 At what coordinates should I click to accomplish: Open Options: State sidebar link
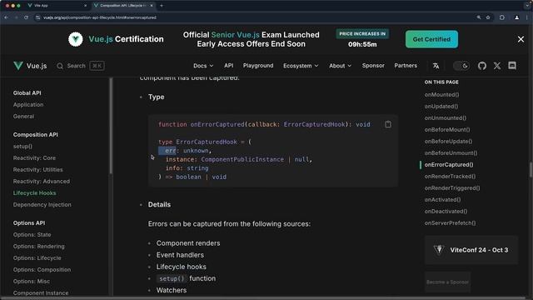point(32,234)
